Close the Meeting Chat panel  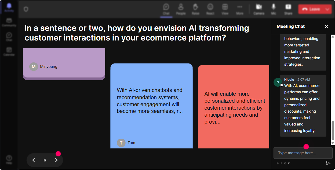pos(327,26)
